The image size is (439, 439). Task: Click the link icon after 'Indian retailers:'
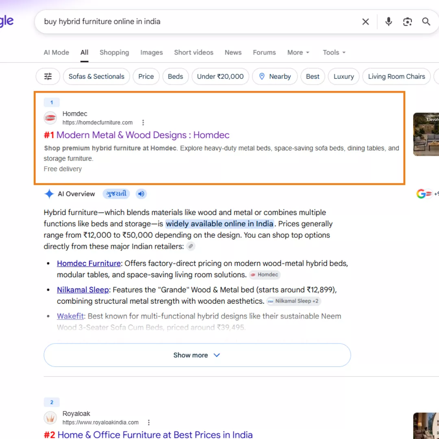pyautogui.click(x=191, y=246)
